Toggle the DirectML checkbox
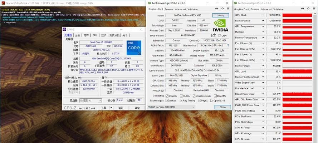This screenshot has width=318, height=143. click(215, 96)
